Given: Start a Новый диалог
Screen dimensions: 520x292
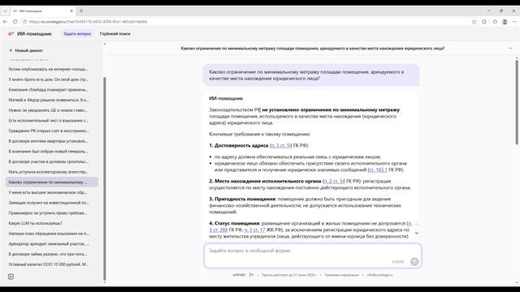Looking at the screenshot, I should click(26, 50).
